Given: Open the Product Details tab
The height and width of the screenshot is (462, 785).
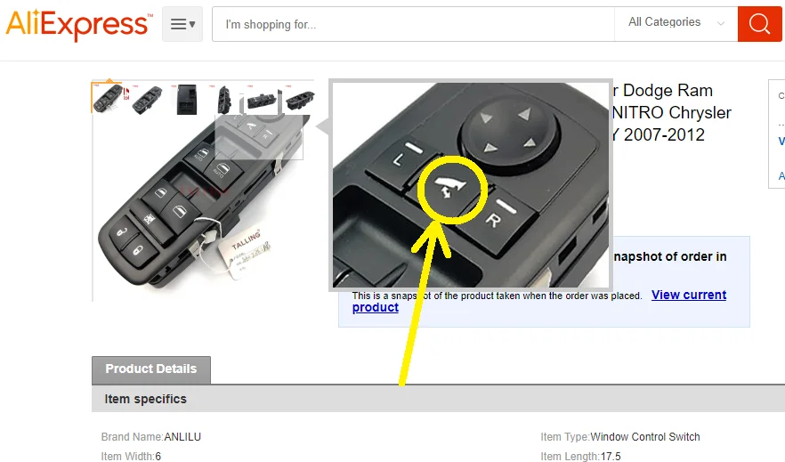Looking at the screenshot, I should click(x=151, y=369).
